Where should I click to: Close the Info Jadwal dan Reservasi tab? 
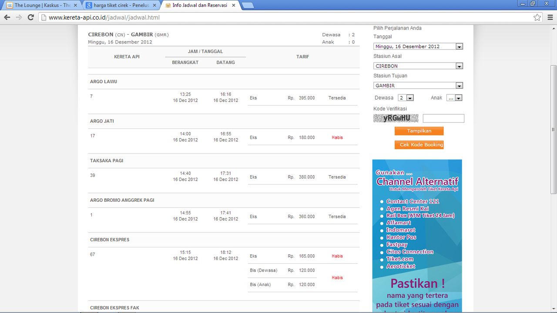[x=234, y=6]
